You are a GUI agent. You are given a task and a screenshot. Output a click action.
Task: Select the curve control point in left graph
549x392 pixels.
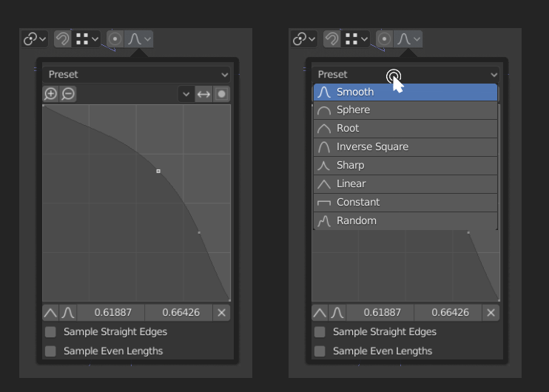158,171
